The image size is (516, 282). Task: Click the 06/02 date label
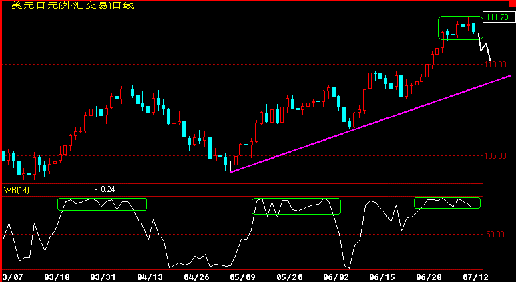click(x=334, y=277)
